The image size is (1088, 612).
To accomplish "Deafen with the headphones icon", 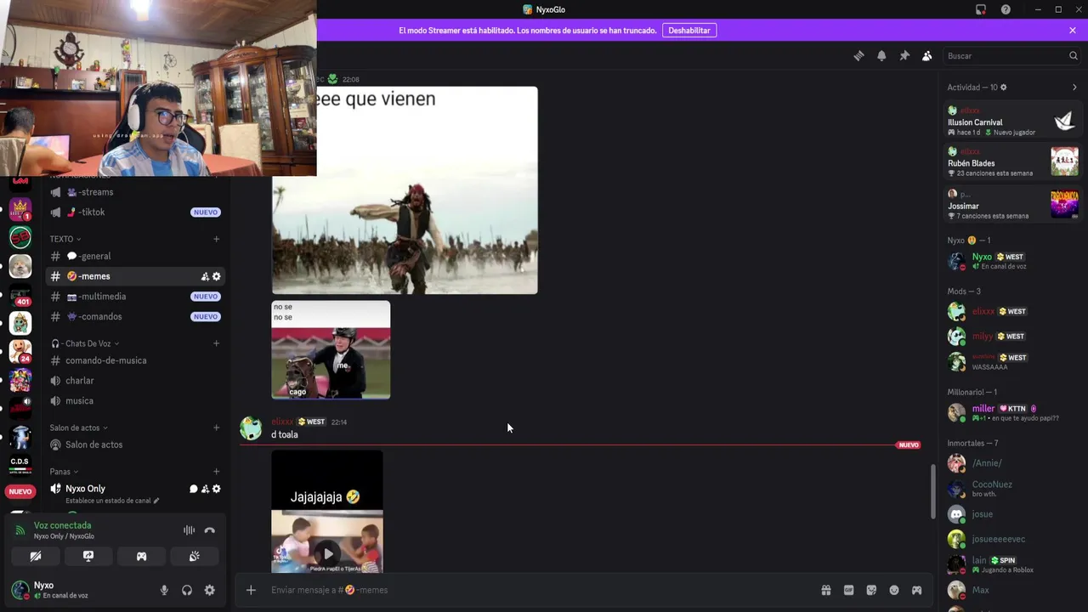I will 187,590.
